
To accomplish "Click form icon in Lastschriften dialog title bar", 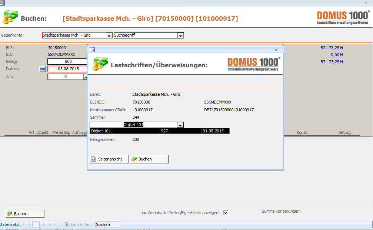I will [92, 50].
